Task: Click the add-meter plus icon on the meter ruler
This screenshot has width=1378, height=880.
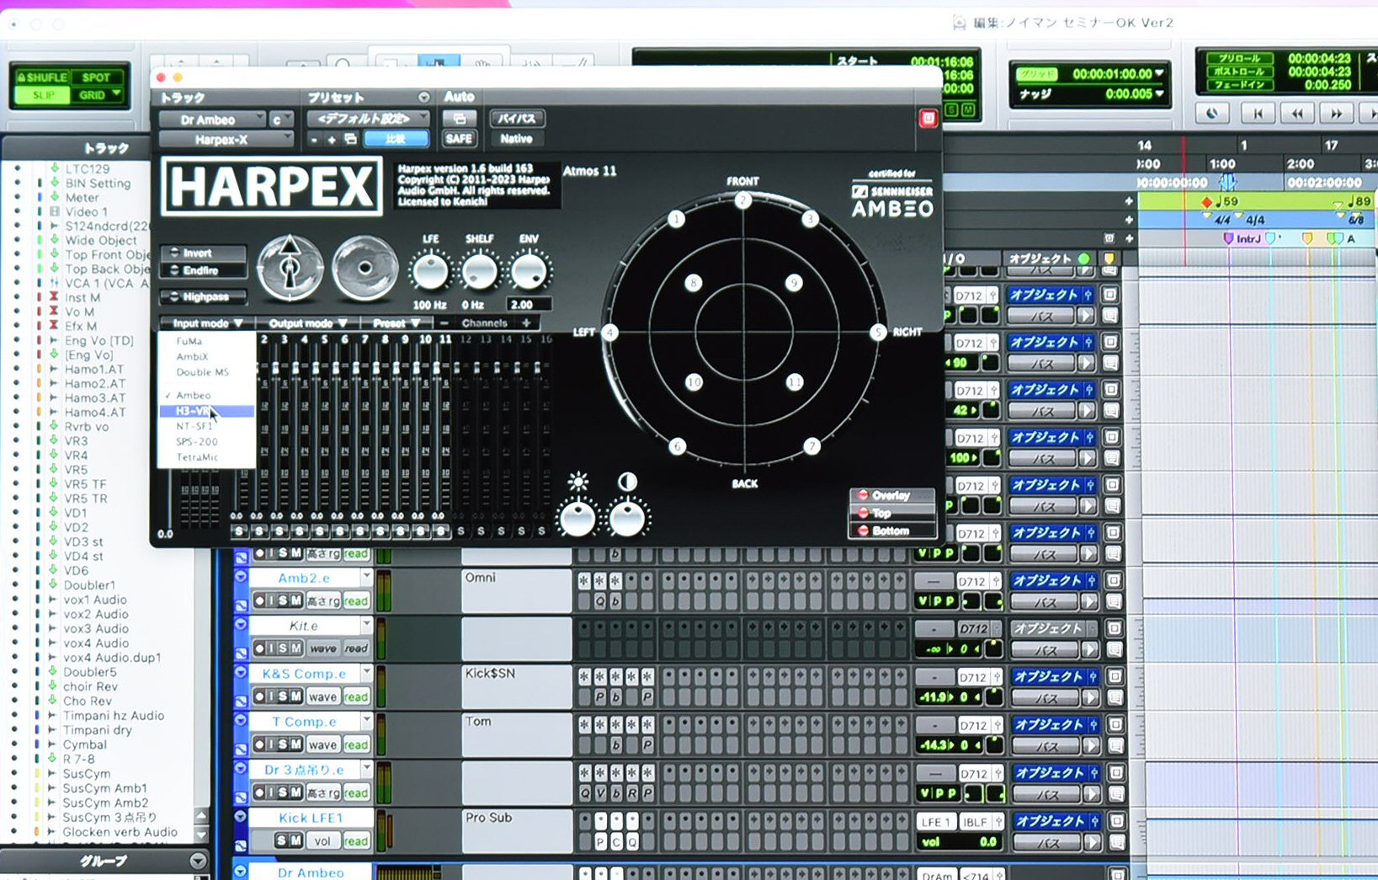Action: pyautogui.click(x=1129, y=220)
